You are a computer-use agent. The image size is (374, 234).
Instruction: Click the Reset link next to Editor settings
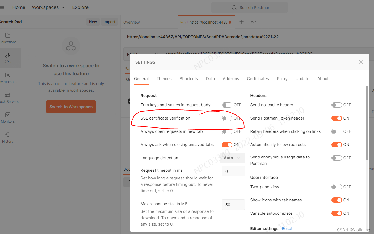coord(287,228)
